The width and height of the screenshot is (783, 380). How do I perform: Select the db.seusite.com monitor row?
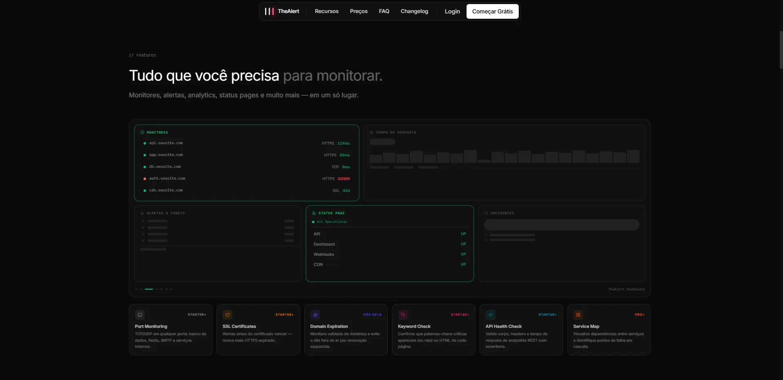(247, 167)
